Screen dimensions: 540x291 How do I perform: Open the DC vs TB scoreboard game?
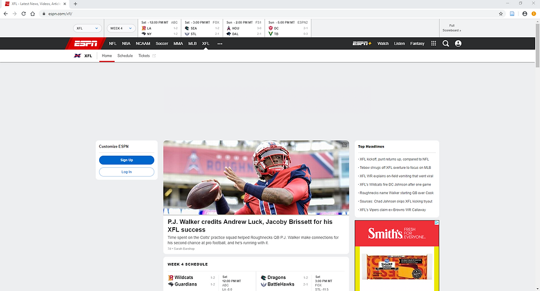click(x=288, y=28)
